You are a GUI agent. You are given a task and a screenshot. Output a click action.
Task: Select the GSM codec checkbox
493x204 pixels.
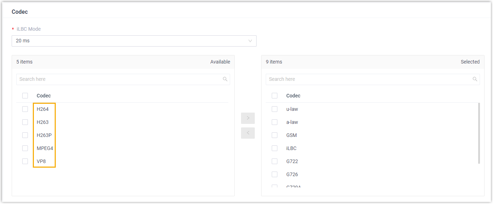pyautogui.click(x=275, y=135)
